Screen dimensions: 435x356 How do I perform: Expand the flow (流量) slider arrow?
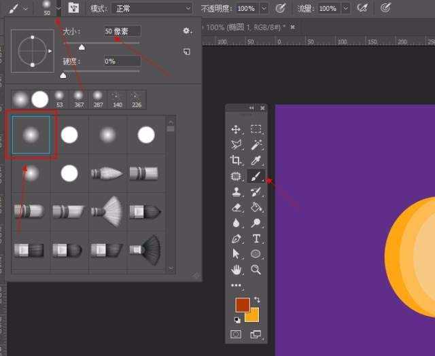[345, 8]
